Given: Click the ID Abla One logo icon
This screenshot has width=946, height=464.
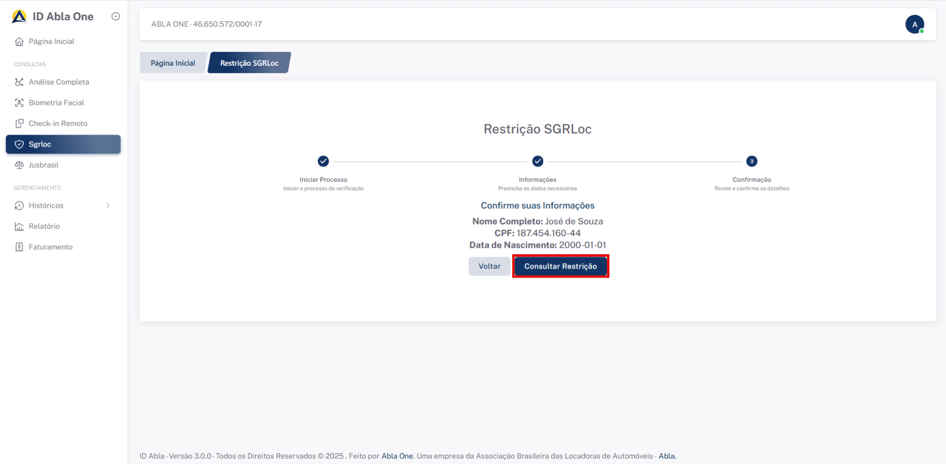Looking at the screenshot, I should tap(19, 17).
